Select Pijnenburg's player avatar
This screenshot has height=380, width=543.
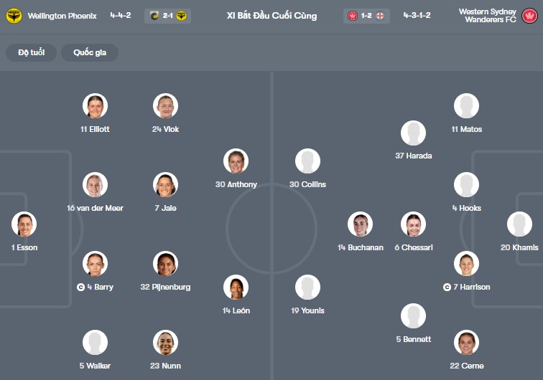coord(165,264)
